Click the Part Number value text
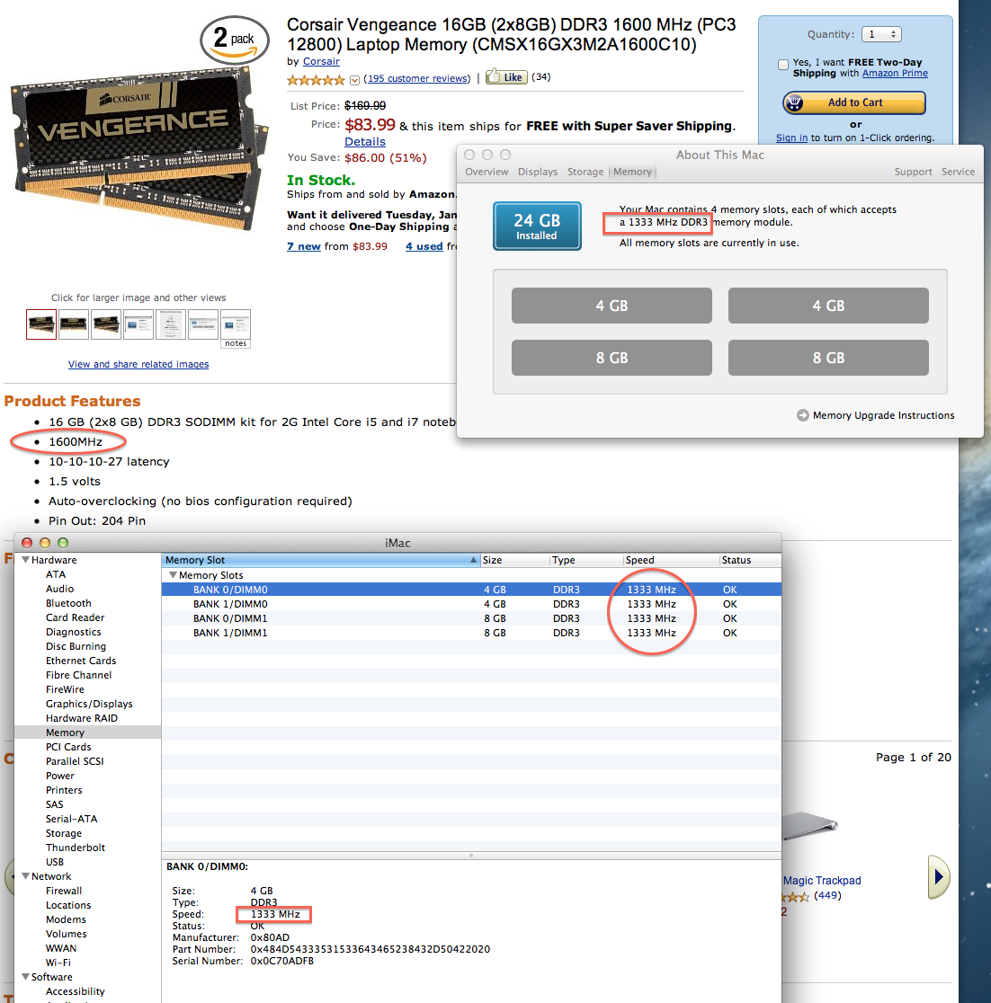Image resolution: width=991 pixels, height=1003 pixels. tap(370, 949)
